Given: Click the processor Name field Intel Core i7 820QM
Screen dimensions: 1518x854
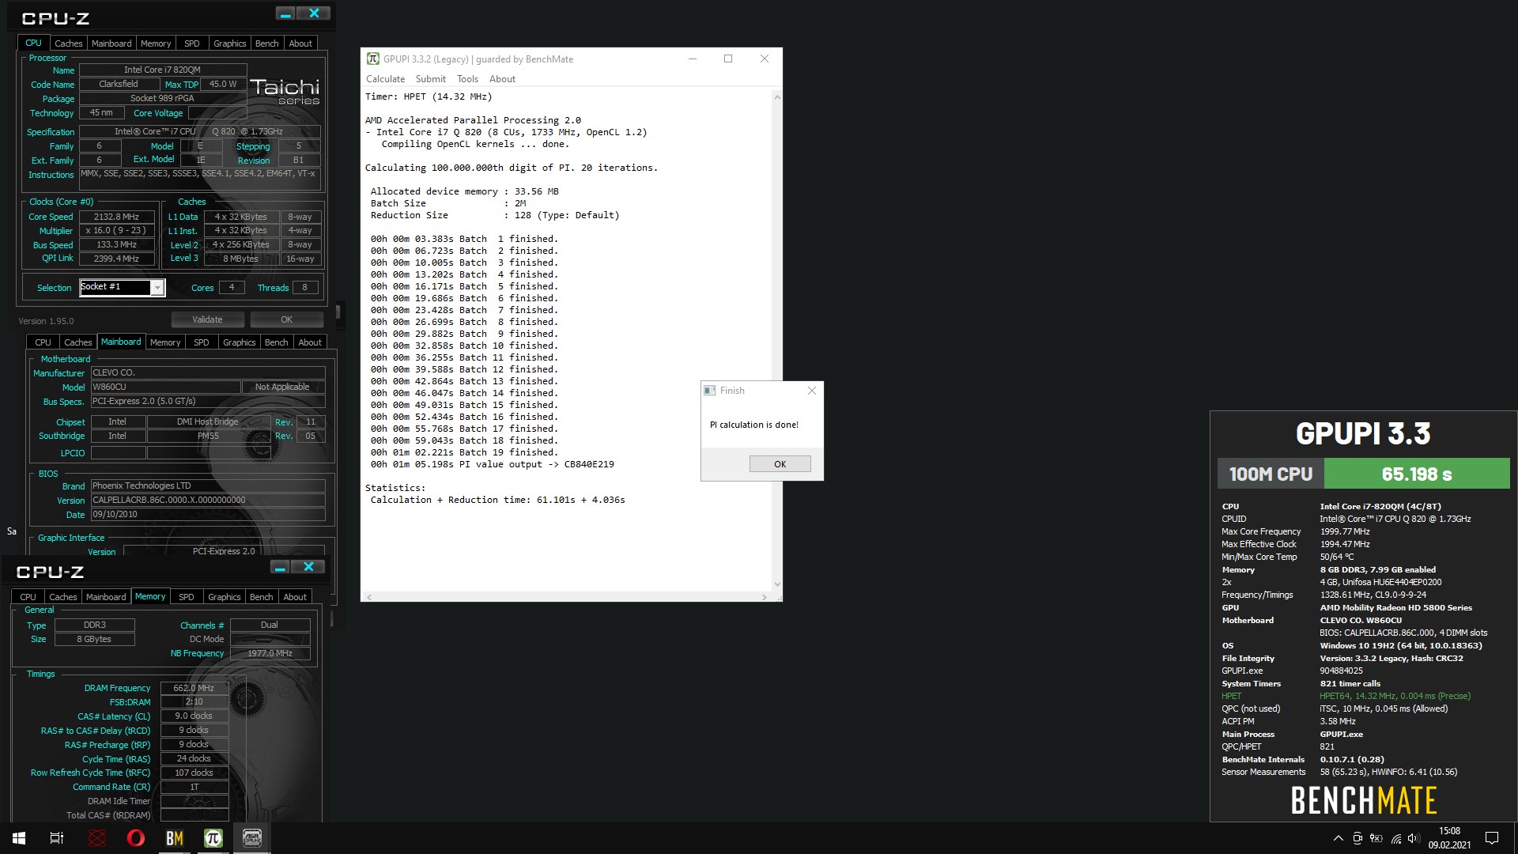Looking at the screenshot, I should 163,70.
